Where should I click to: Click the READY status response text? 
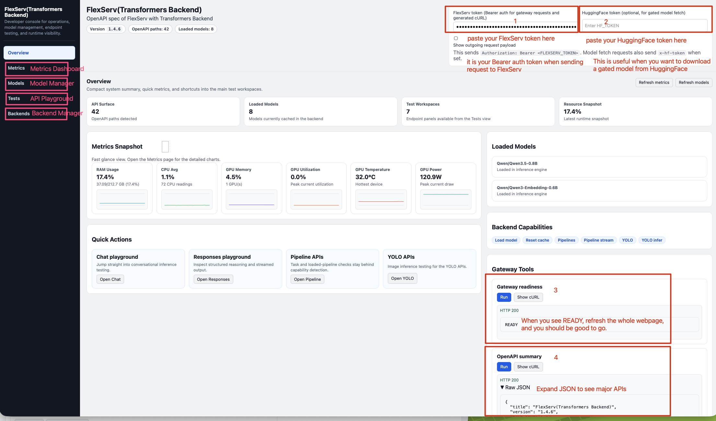[x=511, y=325]
